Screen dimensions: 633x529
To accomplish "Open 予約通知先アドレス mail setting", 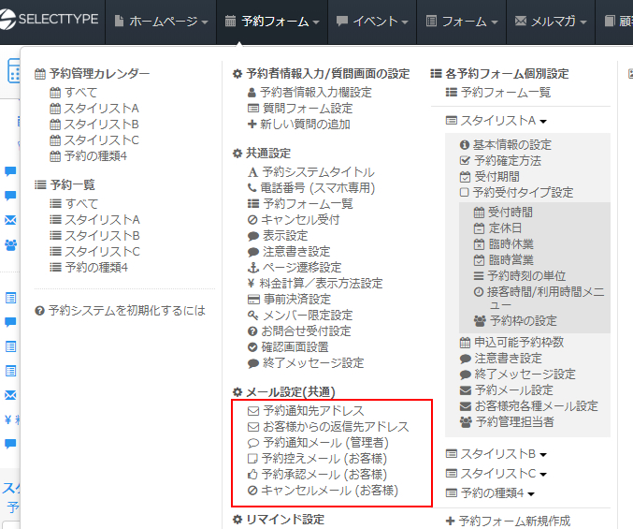I will (313, 411).
